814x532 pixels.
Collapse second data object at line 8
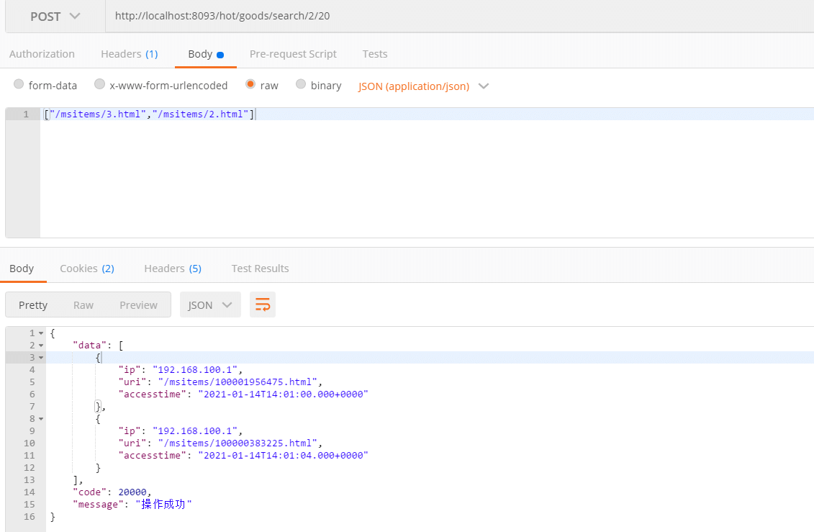click(41, 418)
